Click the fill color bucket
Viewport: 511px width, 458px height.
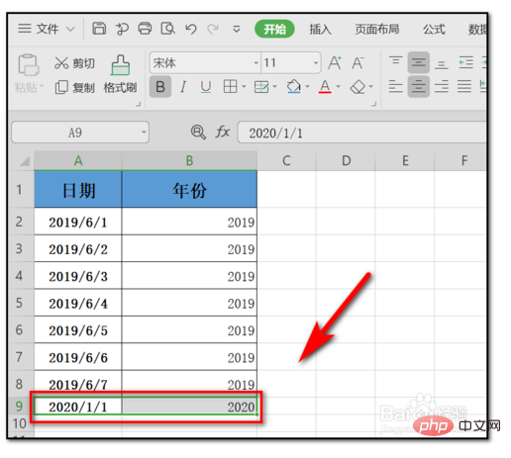click(x=293, y=86)
